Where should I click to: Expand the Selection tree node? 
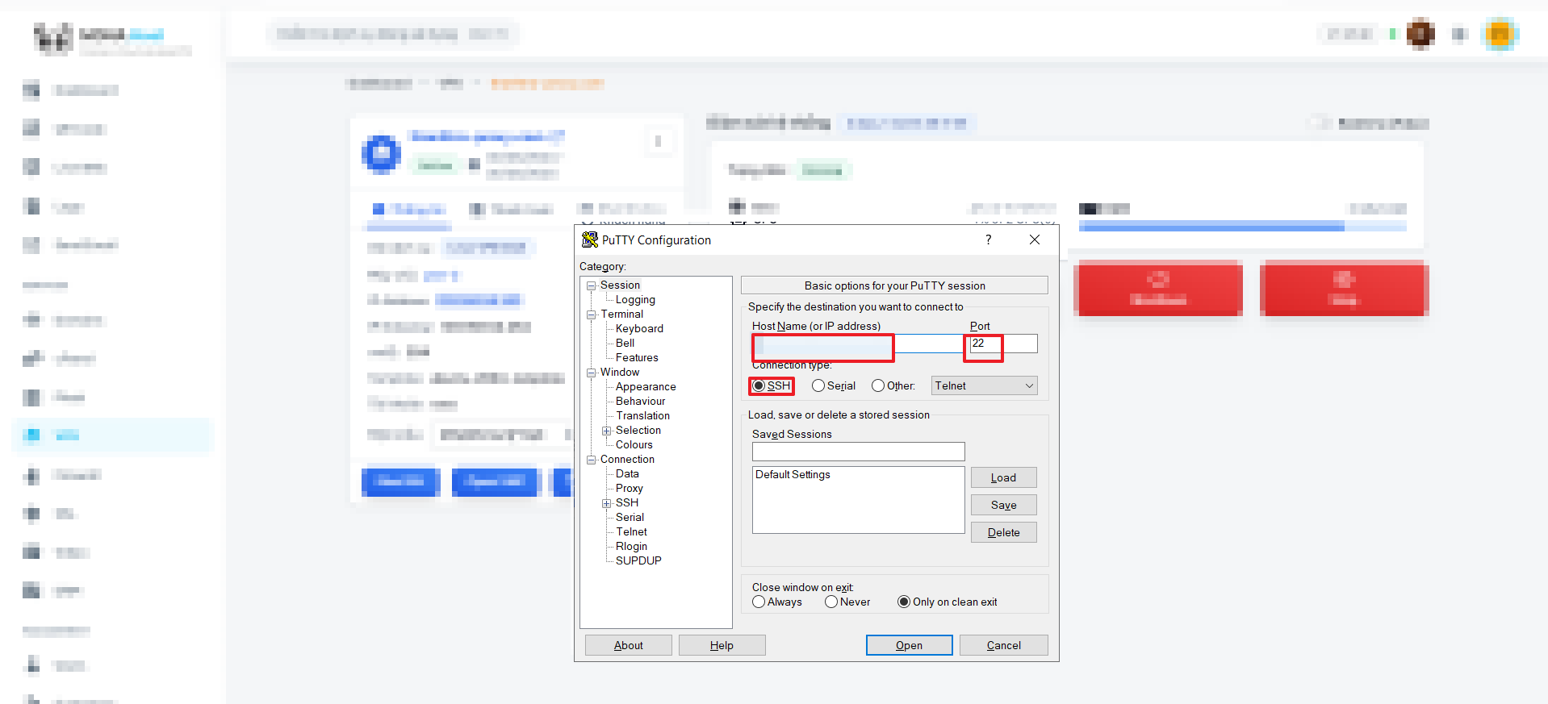point(606,431)
